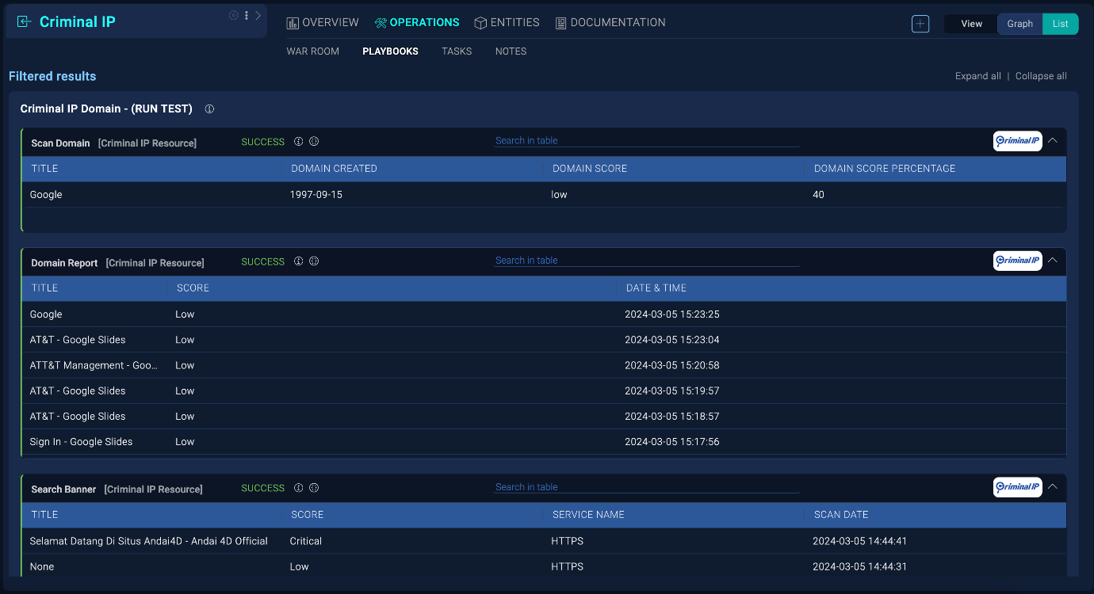Open the three-dot menu in Criminal IP header
This screenshot has height=594, width=1094.
(x=247, y=15)
